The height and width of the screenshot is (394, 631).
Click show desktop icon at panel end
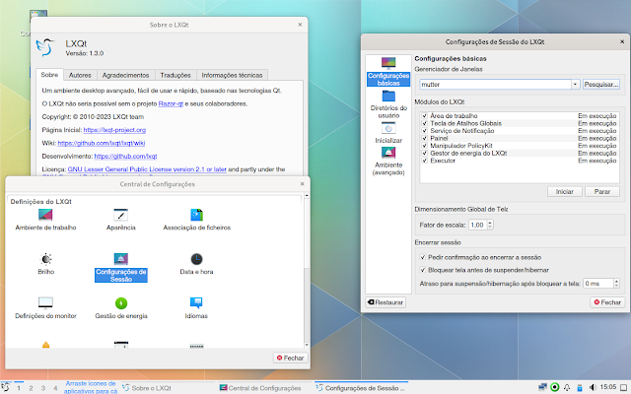coord(624,387)
